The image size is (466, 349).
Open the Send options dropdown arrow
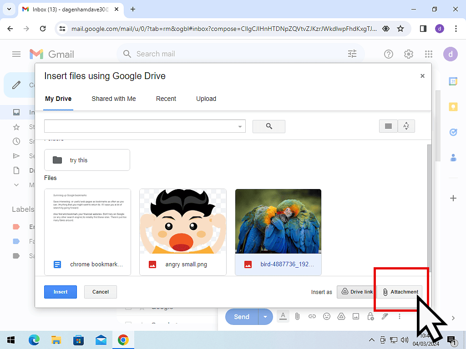point(265,317)
